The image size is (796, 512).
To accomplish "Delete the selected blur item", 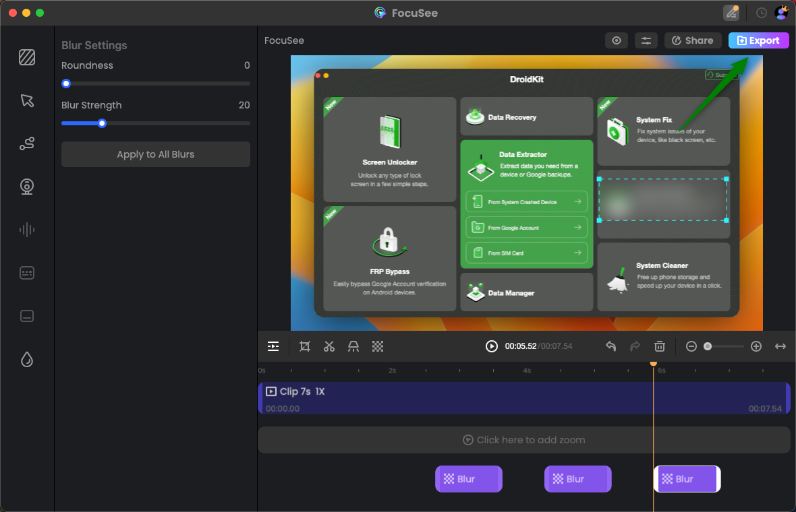I will pos(660,346).
